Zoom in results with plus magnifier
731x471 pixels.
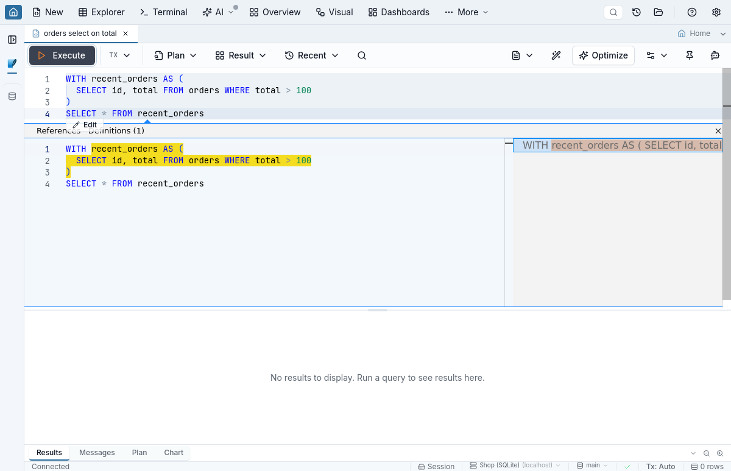point(720,453)
